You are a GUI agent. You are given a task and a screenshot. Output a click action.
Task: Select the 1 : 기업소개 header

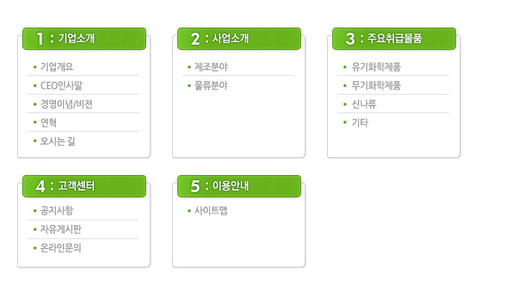click(84, 39)
